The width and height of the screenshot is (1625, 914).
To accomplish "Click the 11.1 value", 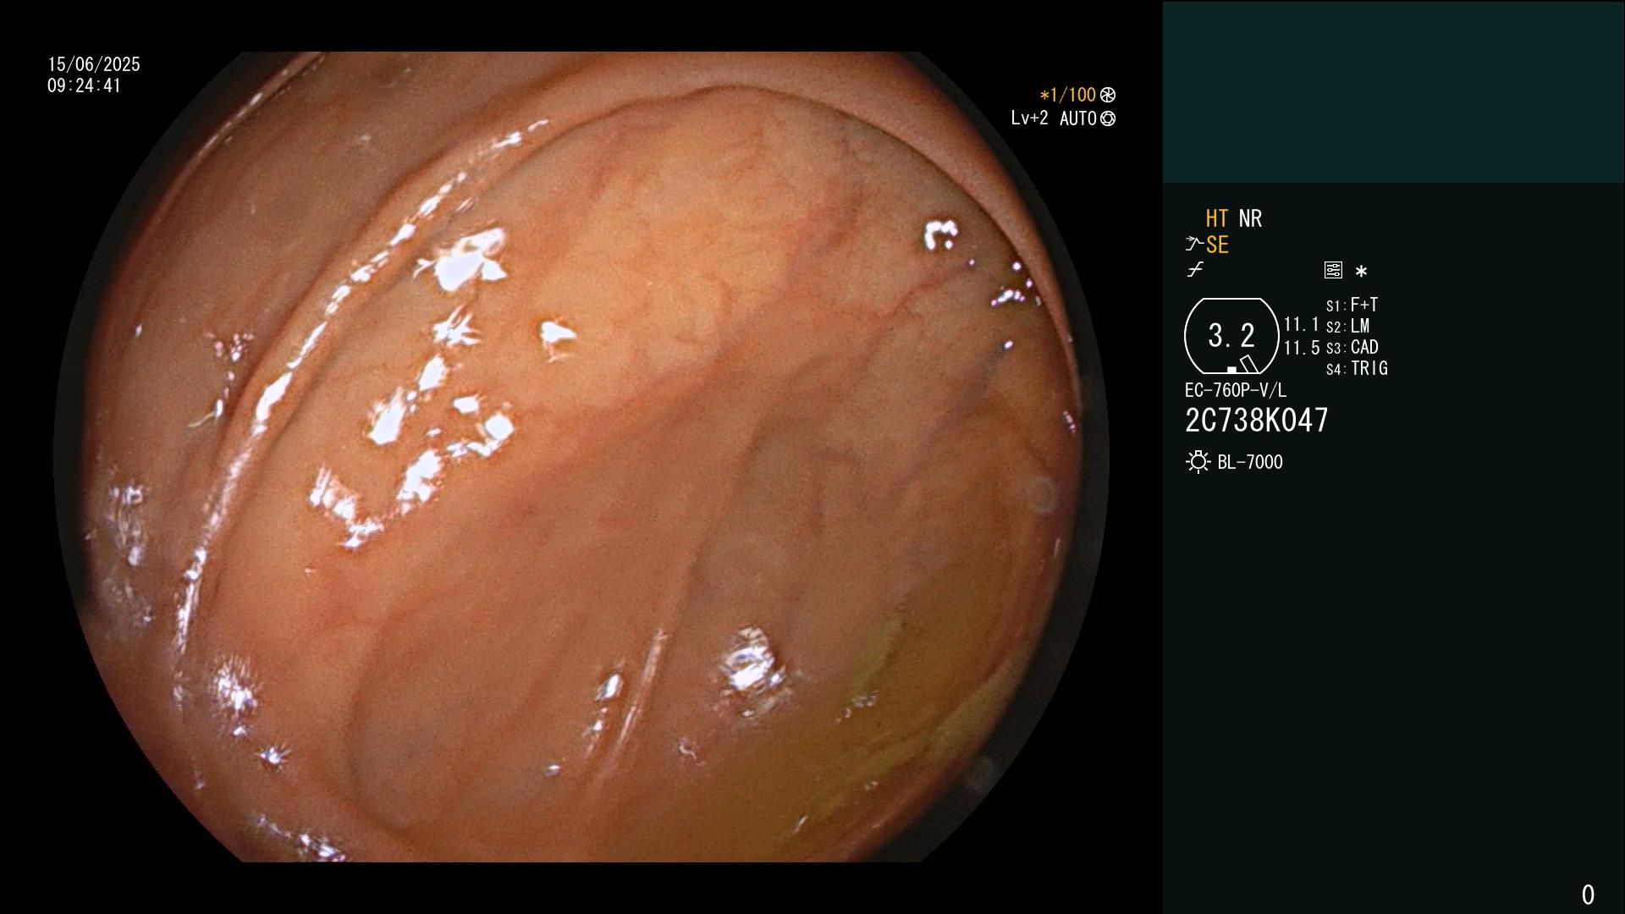I will tap(1302, 325).
